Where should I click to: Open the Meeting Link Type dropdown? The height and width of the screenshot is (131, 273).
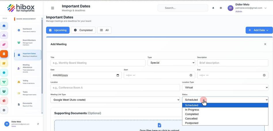tap(115, 100)
